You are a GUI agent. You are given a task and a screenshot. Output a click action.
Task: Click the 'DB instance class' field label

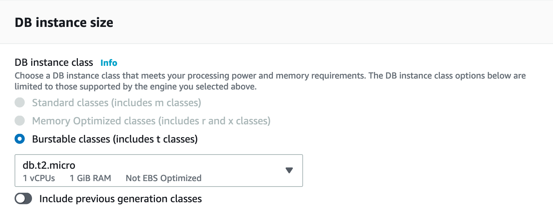click(x=54, y=63)
